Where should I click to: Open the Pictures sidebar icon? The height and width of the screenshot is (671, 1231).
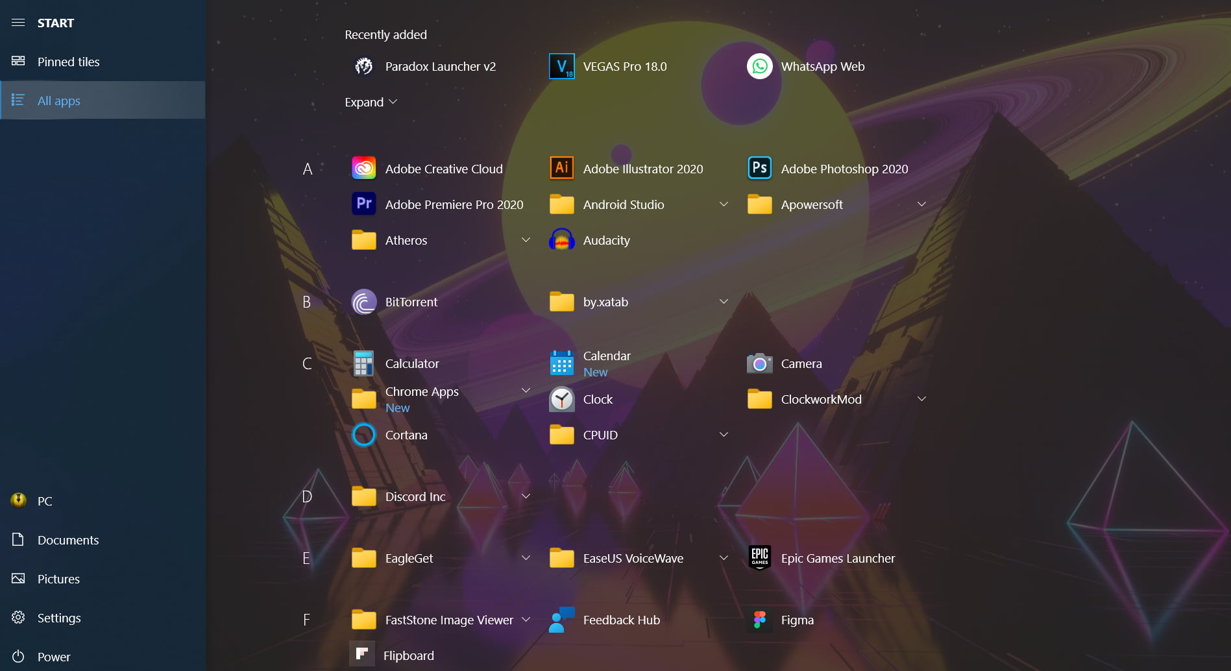point(18,578)
